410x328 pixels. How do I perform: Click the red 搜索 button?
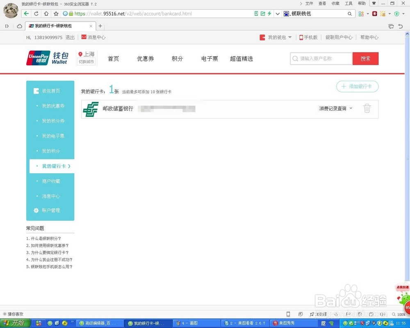point(365,59)
